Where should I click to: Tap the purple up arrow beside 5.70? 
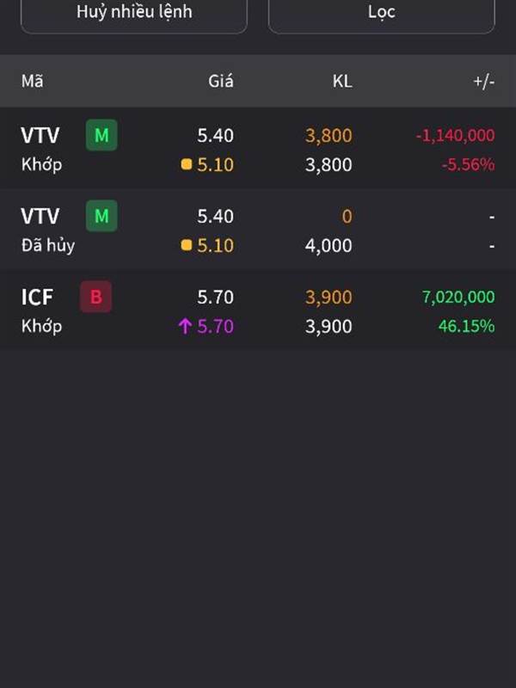click(x=185, y=326)
